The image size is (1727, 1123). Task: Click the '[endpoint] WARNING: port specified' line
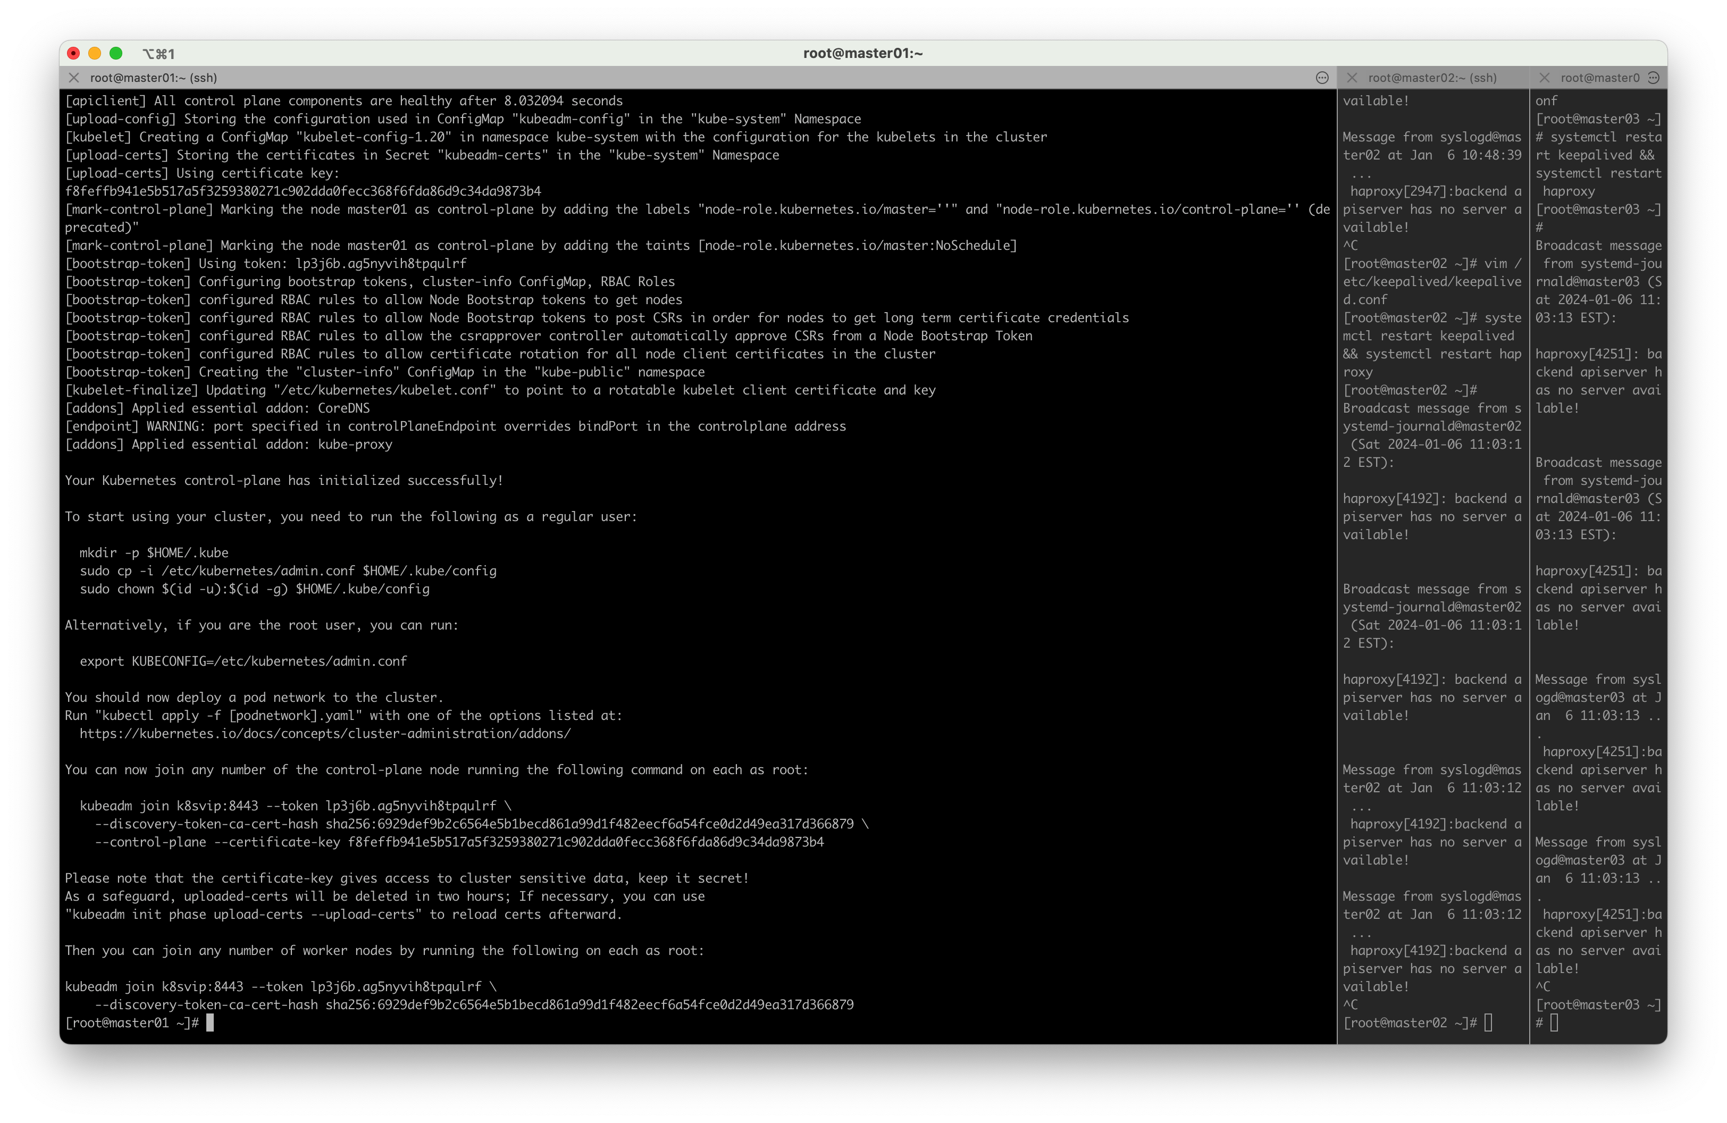click(x=456, y=426)
